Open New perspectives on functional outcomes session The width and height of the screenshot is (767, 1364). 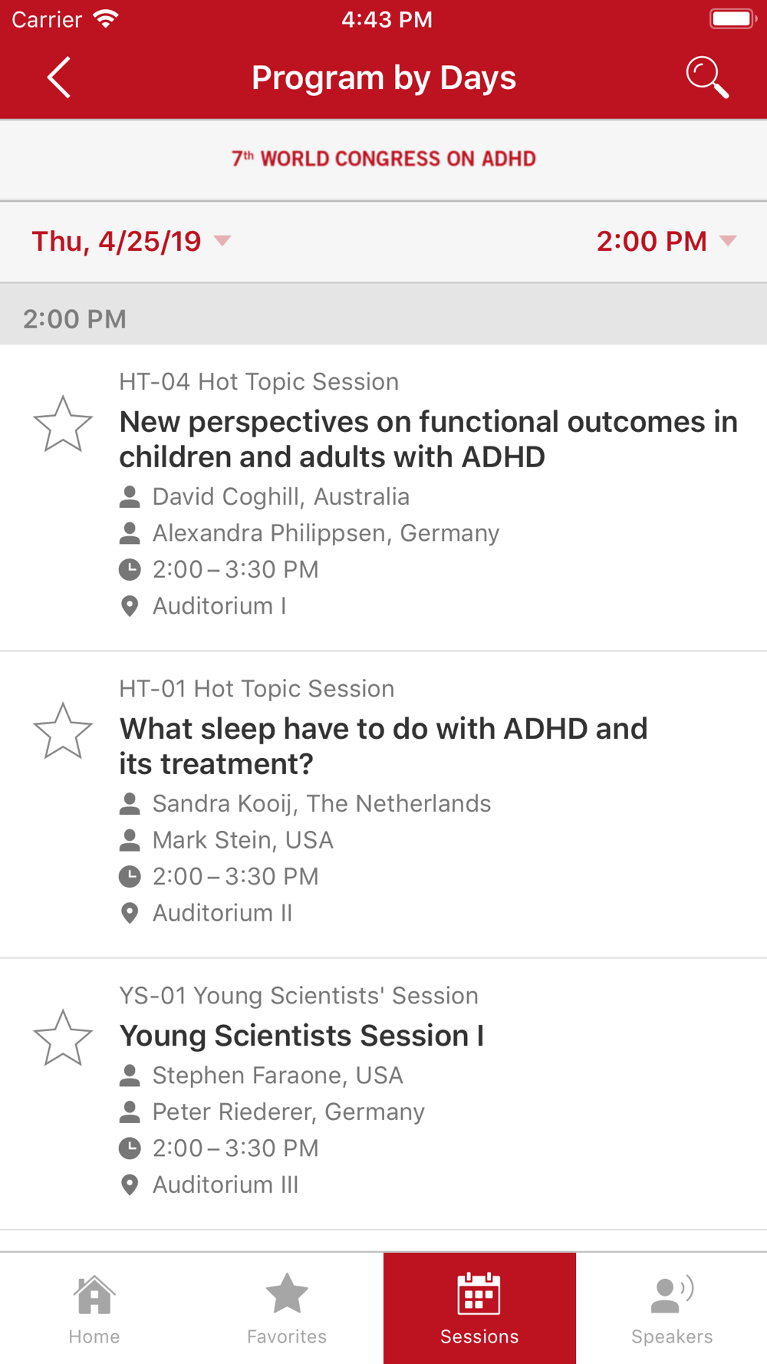click(x=428, y=439)
